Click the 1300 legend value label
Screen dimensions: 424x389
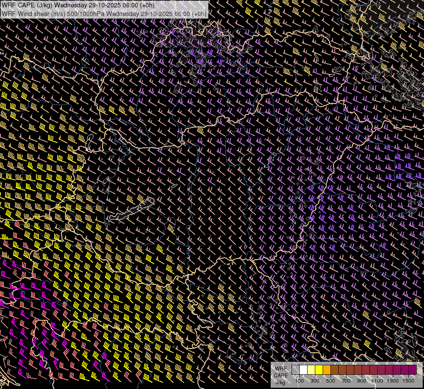coord(393,381)
